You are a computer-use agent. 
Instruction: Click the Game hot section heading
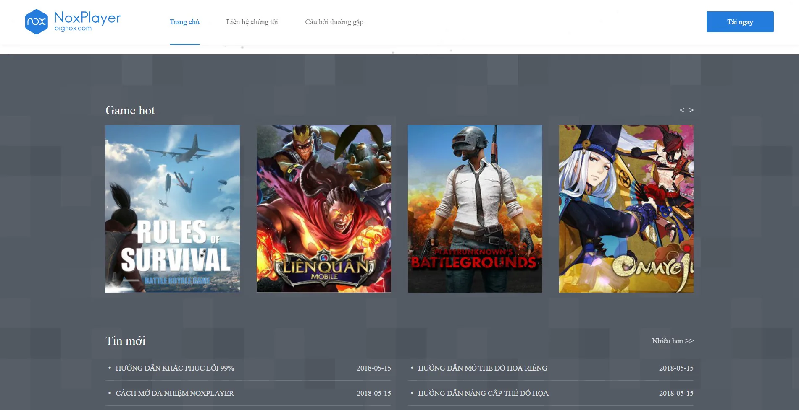coord(130,110)
